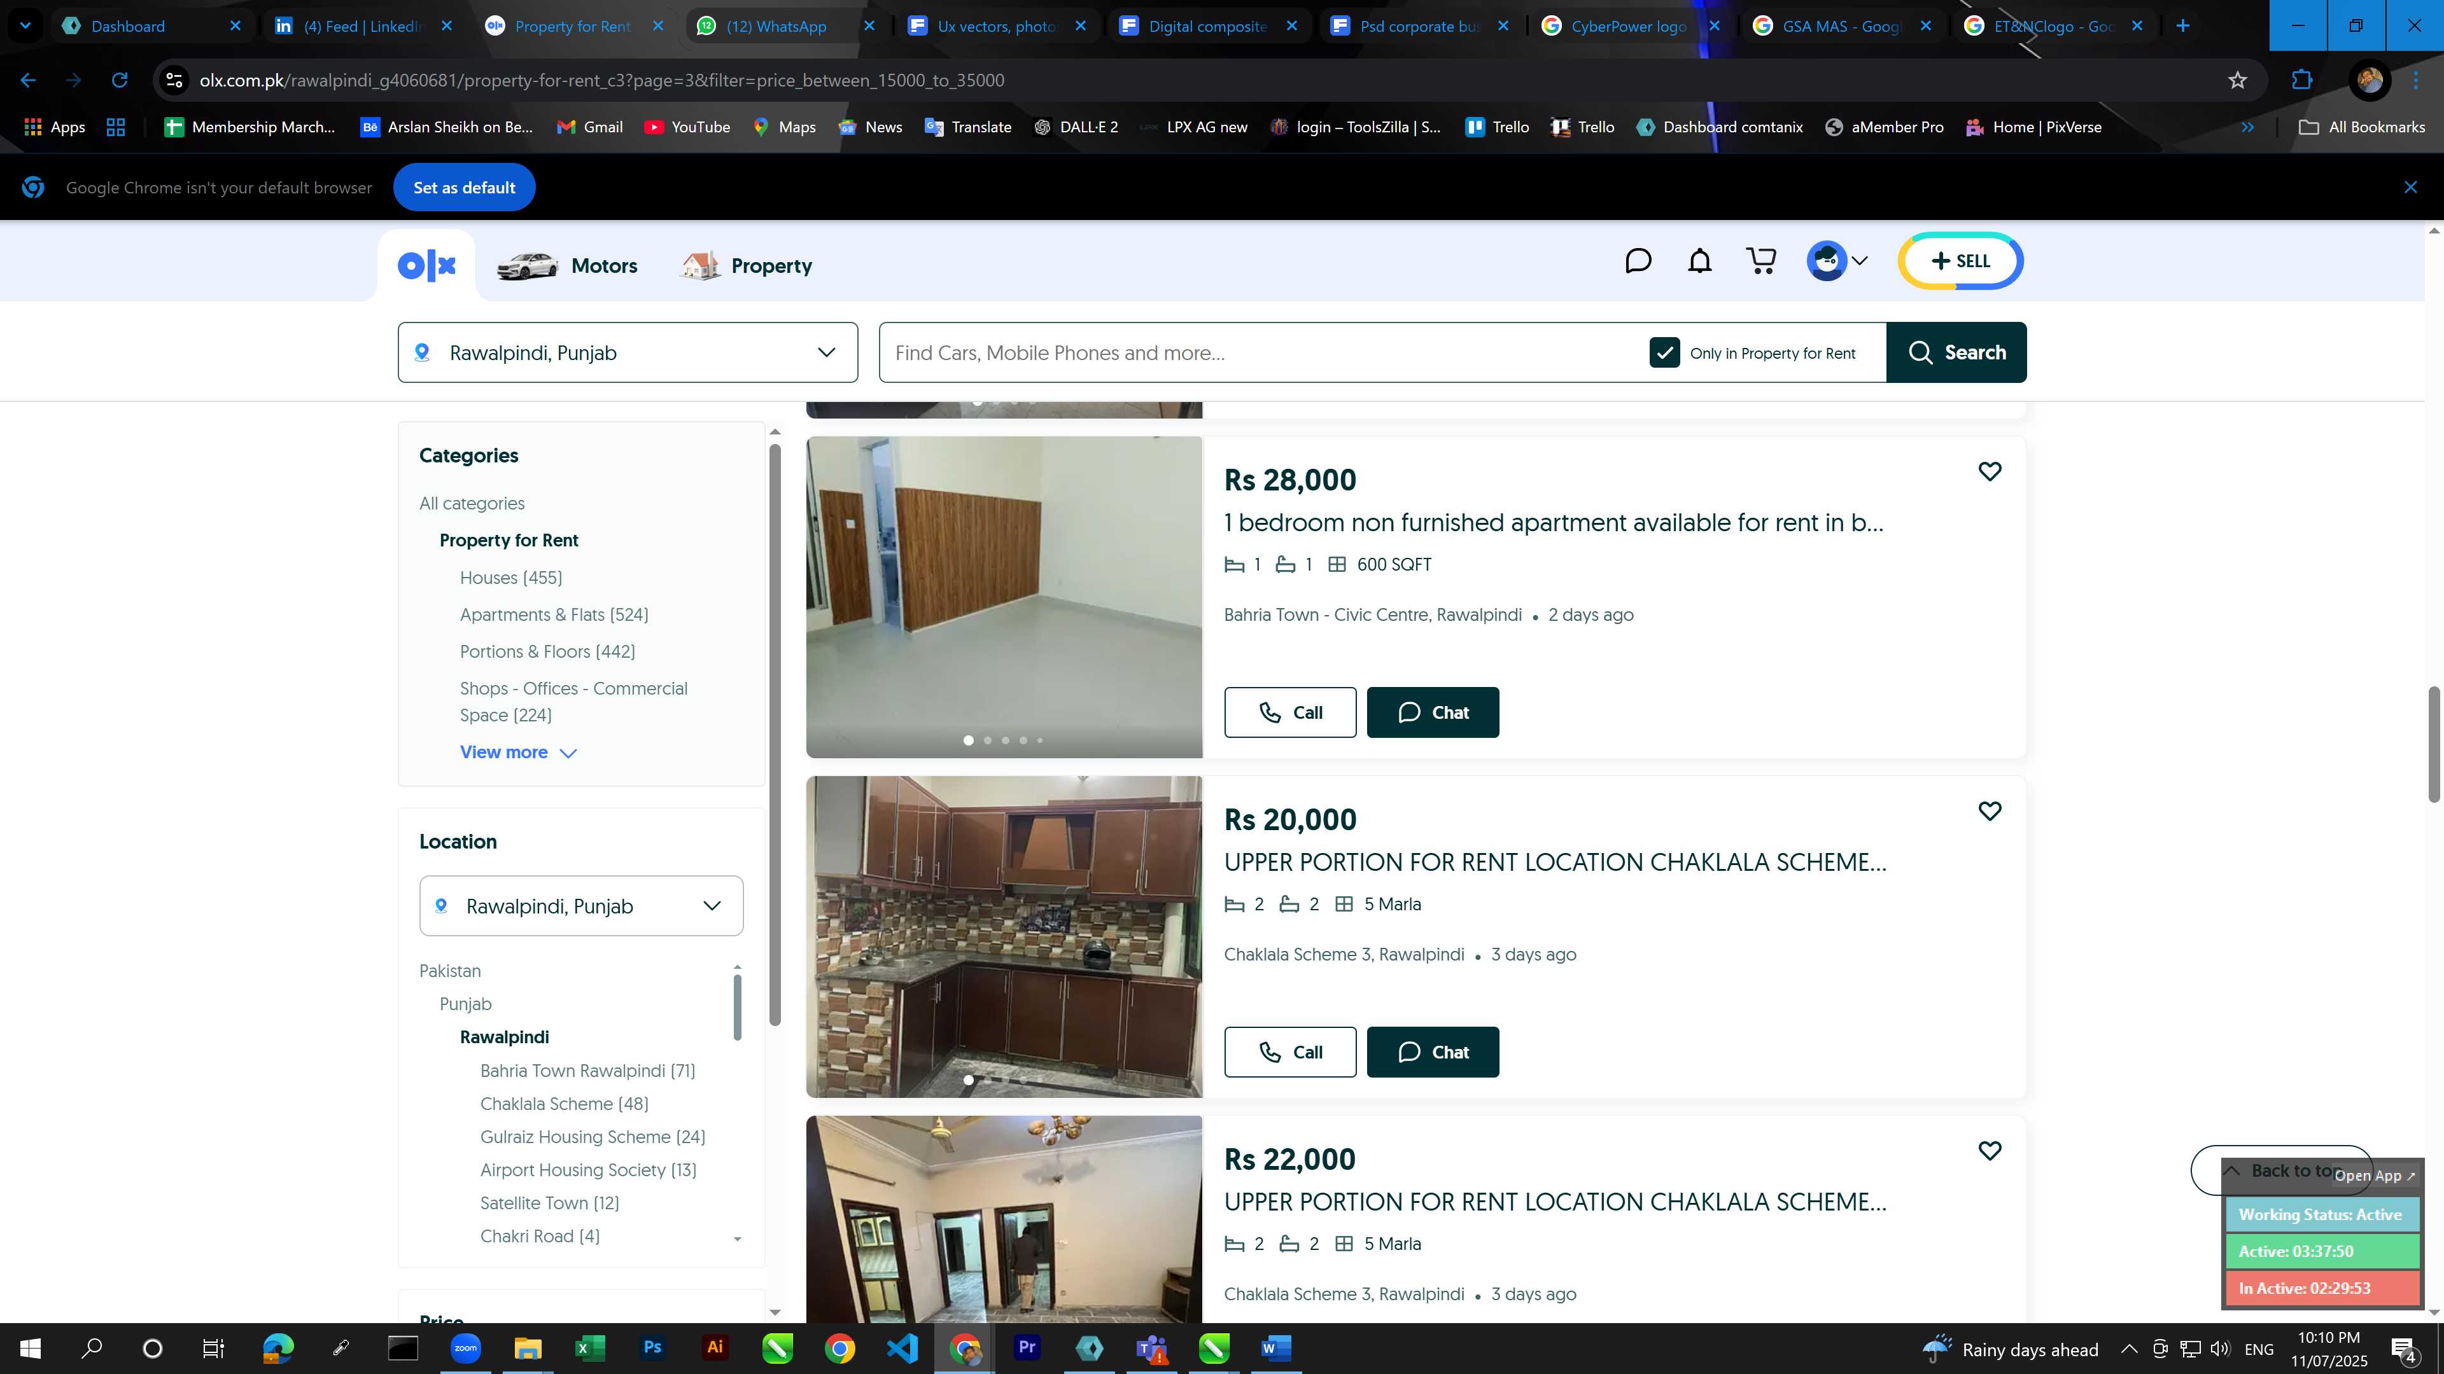Image resolution: width=2444 pixels, height=1374 pixels.
Task: Switch to the WhatsApp tab
Action: tap(785, 25)
